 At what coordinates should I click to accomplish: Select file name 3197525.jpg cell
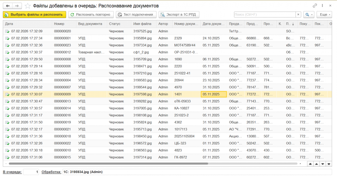[x=143, y=31]
